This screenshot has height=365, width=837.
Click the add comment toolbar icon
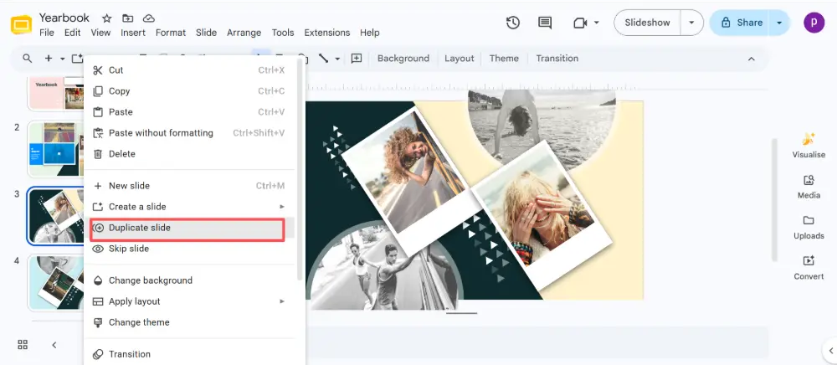(x=356, y=59)
